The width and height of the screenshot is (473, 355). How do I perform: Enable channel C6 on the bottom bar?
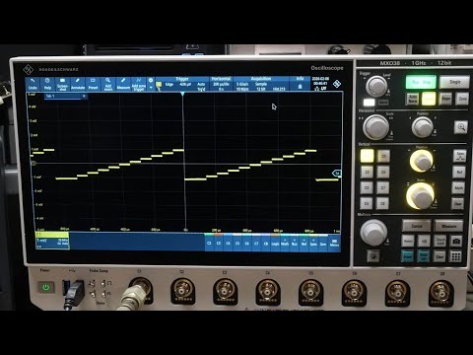[247, 243]
